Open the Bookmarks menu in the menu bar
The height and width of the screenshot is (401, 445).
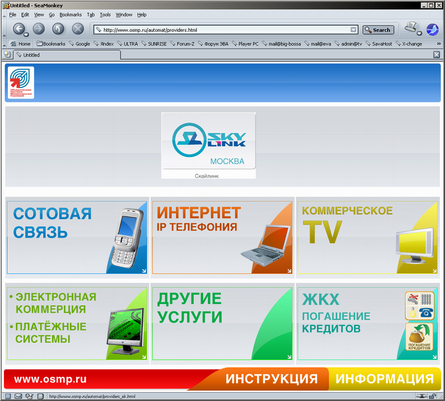71,15
